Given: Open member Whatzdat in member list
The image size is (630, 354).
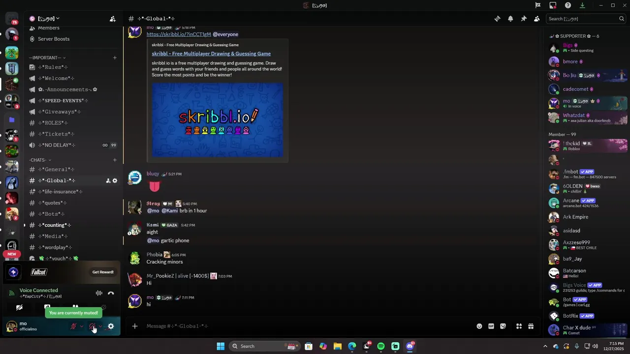Looking at the screenshot, I should [x=588, y=118].
